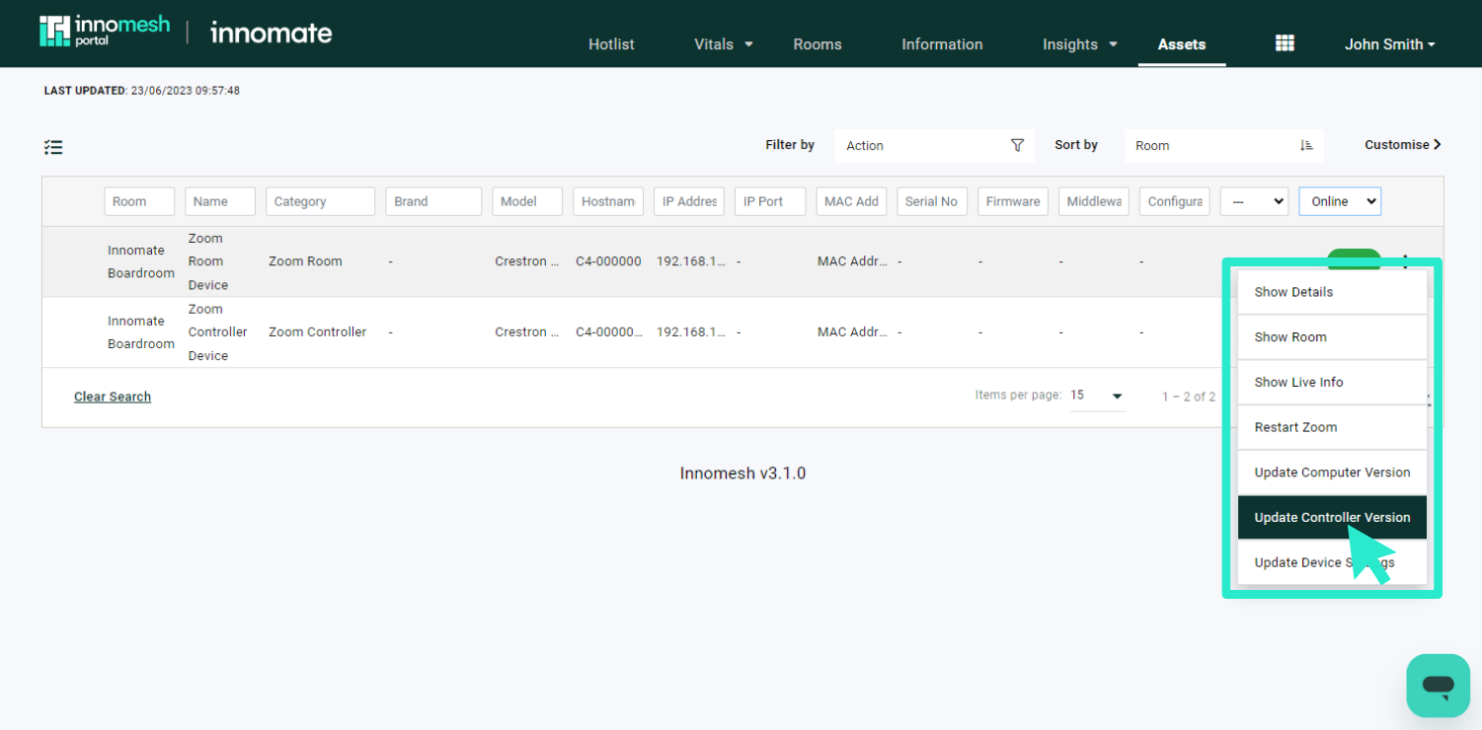The height and width of the screenshot is (730, 1482).
Task: Click the Innomesh portal logo
Action: (x=105, y=31)
